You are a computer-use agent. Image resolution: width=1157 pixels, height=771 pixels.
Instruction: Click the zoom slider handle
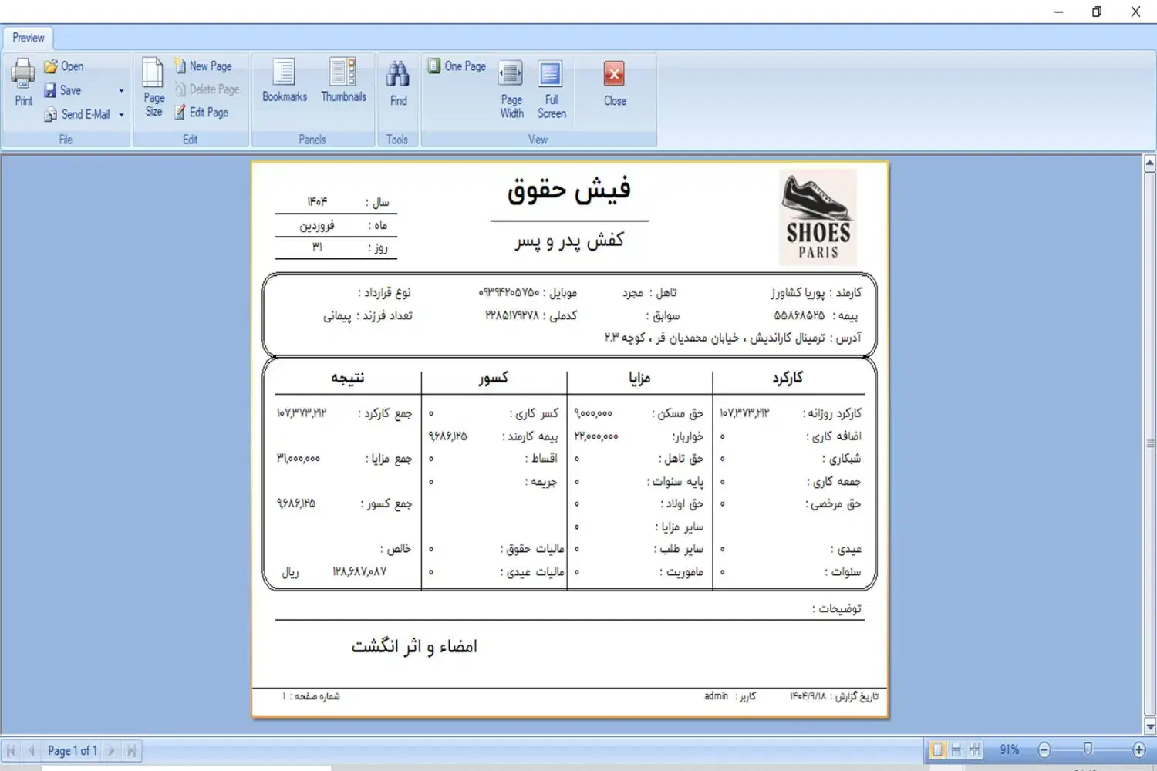point(1088,749)
